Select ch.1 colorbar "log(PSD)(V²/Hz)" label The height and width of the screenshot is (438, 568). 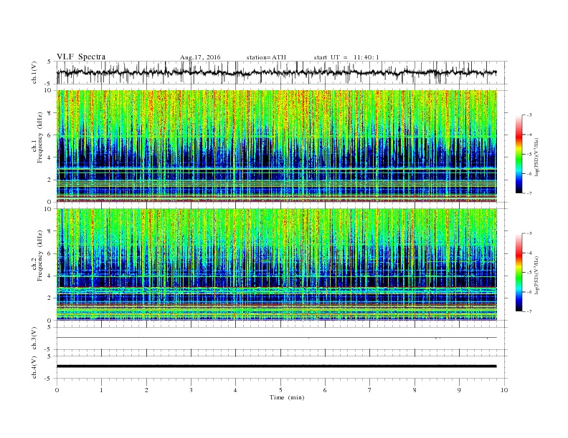[537, 157]
